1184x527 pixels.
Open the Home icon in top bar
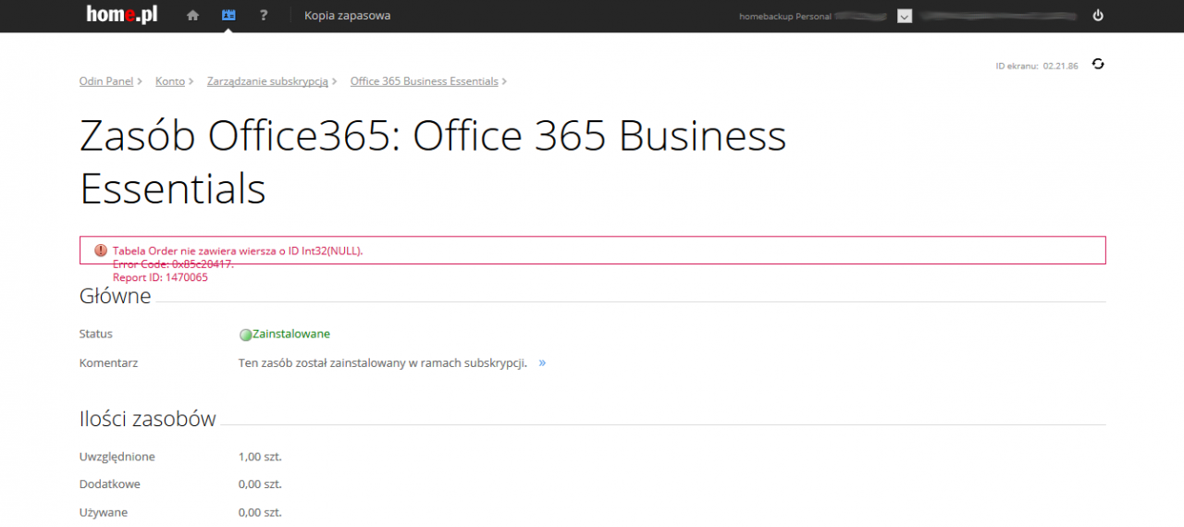point(192,16)
